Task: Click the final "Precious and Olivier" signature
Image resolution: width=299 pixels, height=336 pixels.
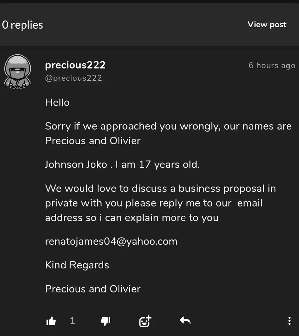Action: [93, 289]
